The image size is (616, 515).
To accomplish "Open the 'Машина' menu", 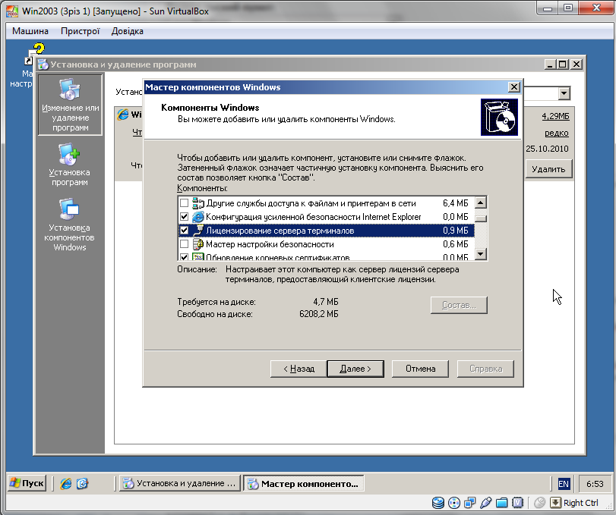I will (30, 31).
